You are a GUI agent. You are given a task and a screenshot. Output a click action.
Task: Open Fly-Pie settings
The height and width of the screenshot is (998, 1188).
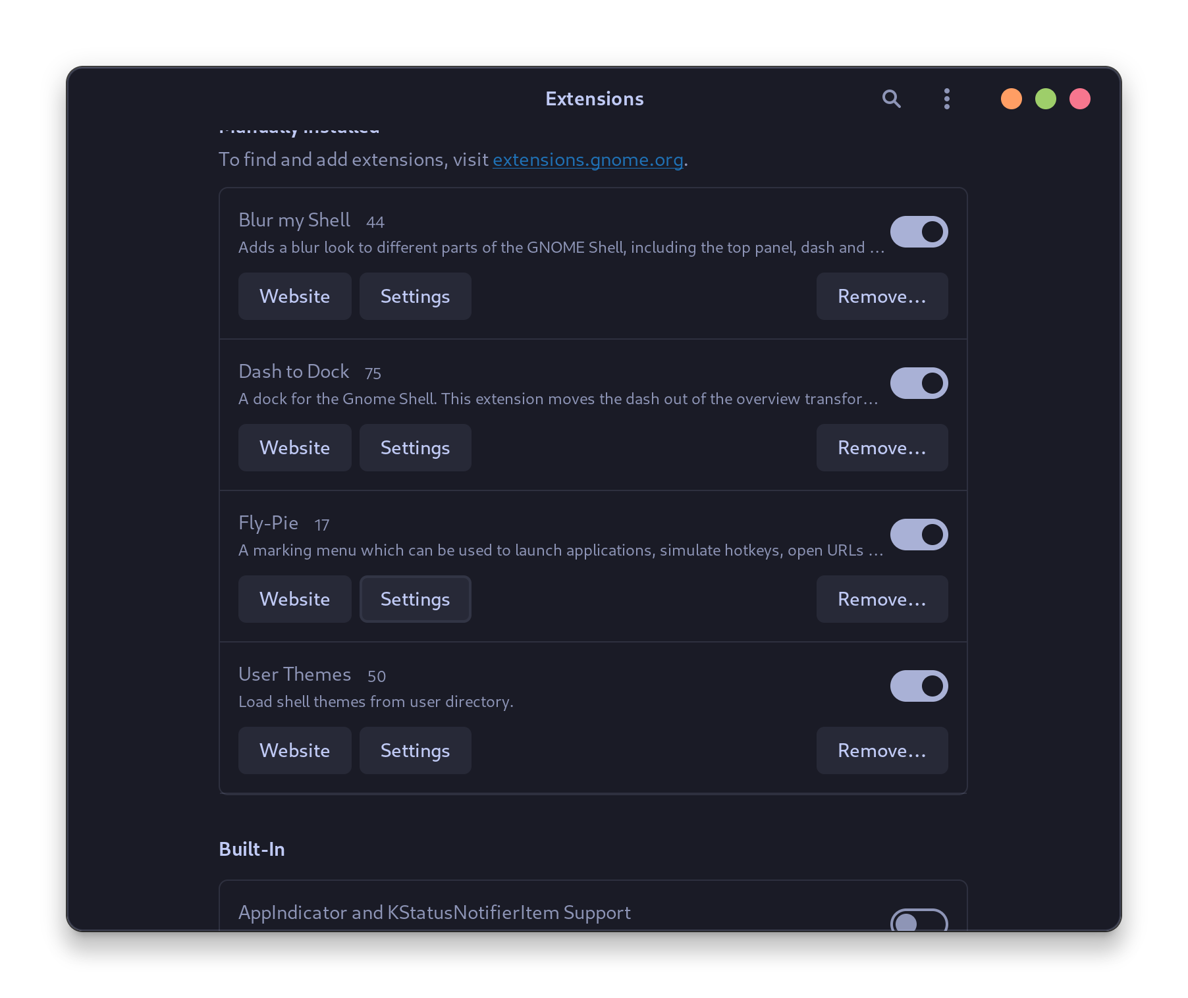[x=415, y=599]
